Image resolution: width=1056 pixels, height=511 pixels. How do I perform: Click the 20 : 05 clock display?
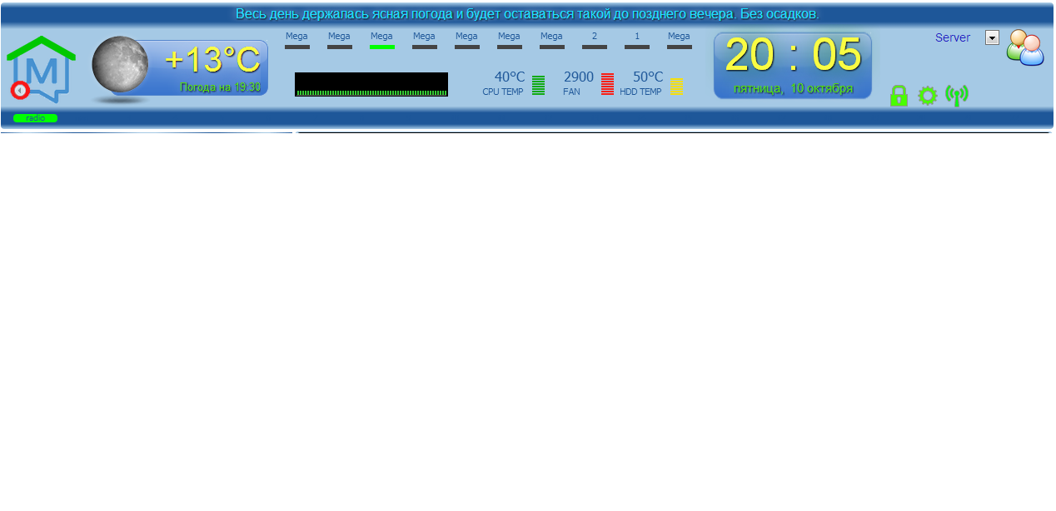pyautogui.click(x=793, y=55)
